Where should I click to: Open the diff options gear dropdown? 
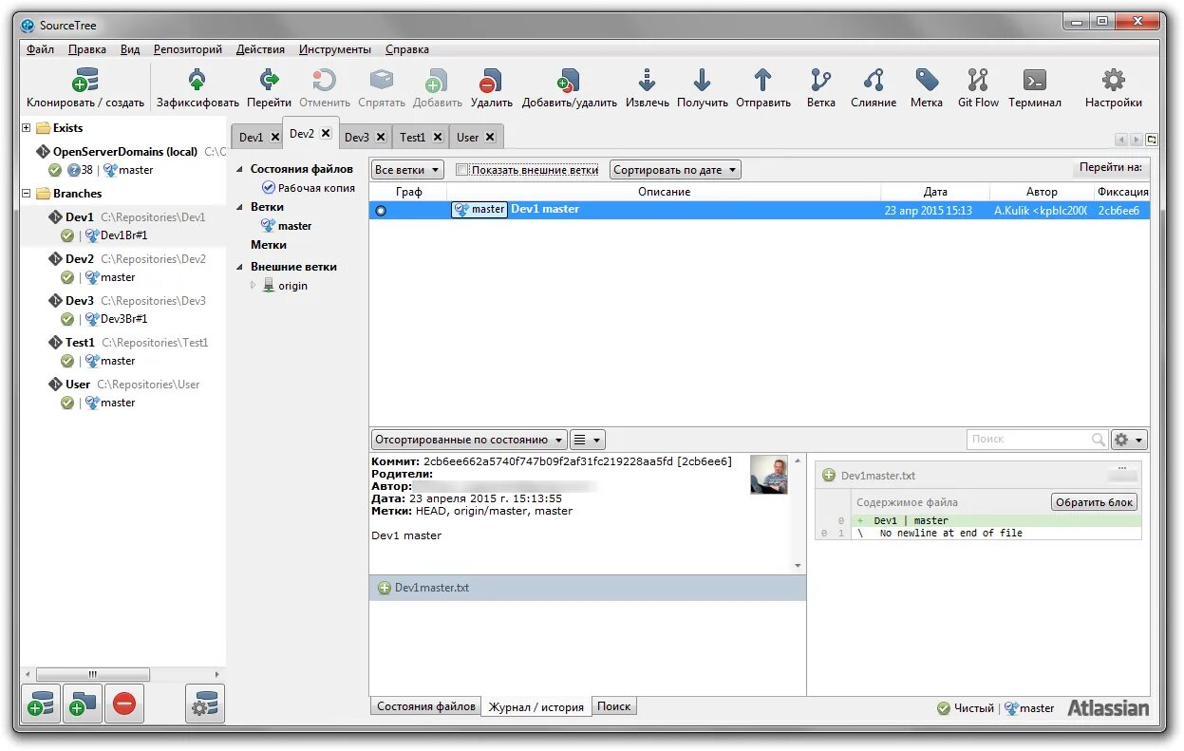[x=1130, y=440]
